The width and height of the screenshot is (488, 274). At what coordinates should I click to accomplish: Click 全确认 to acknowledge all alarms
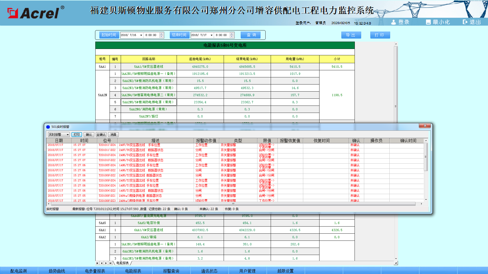pyautogui.click(x=101, y=135)
